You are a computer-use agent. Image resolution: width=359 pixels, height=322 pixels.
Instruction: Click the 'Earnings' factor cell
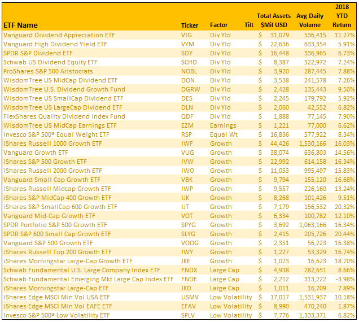(x=223, y=125)
